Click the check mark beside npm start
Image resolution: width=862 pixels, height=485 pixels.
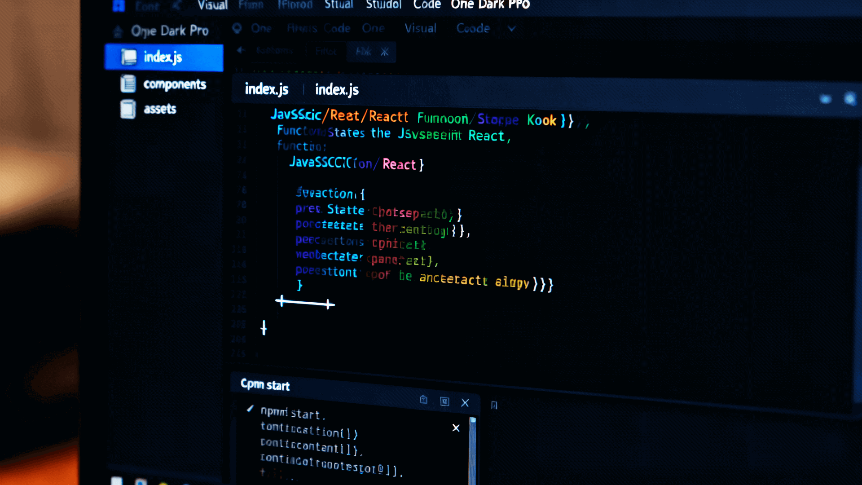coord(250,408)
